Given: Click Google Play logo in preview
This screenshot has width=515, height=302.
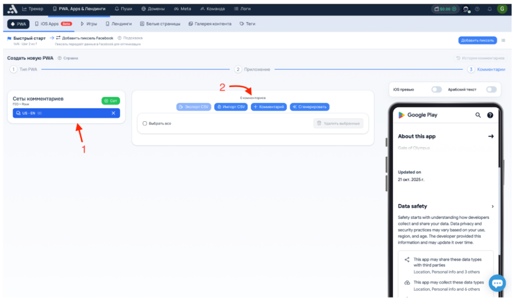Looking at the screenshot, I should pos(418,115).
